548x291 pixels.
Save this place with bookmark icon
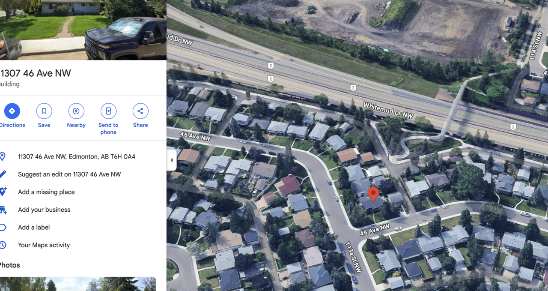click(44, 111)
